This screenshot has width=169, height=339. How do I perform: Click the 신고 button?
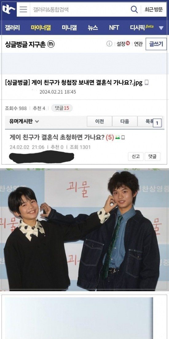coord(136,157)
